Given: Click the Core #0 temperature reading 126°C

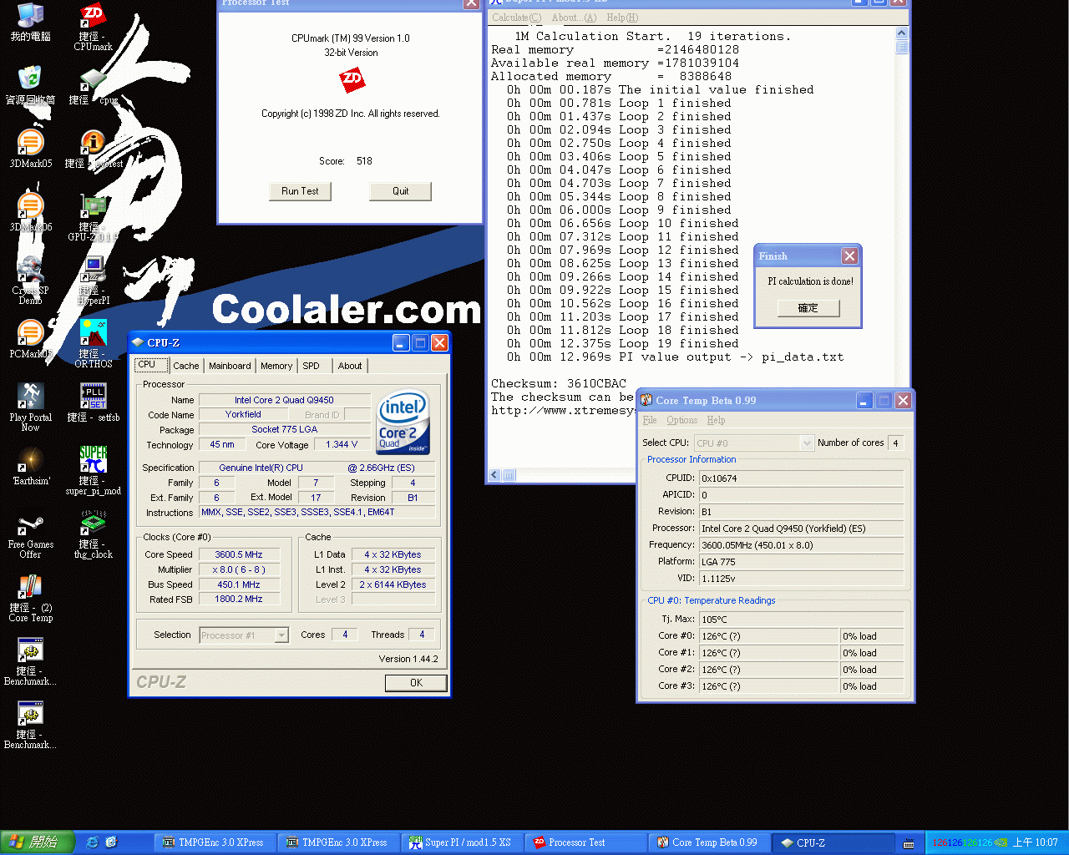Looking at the screenshot, I should (768, 636).
